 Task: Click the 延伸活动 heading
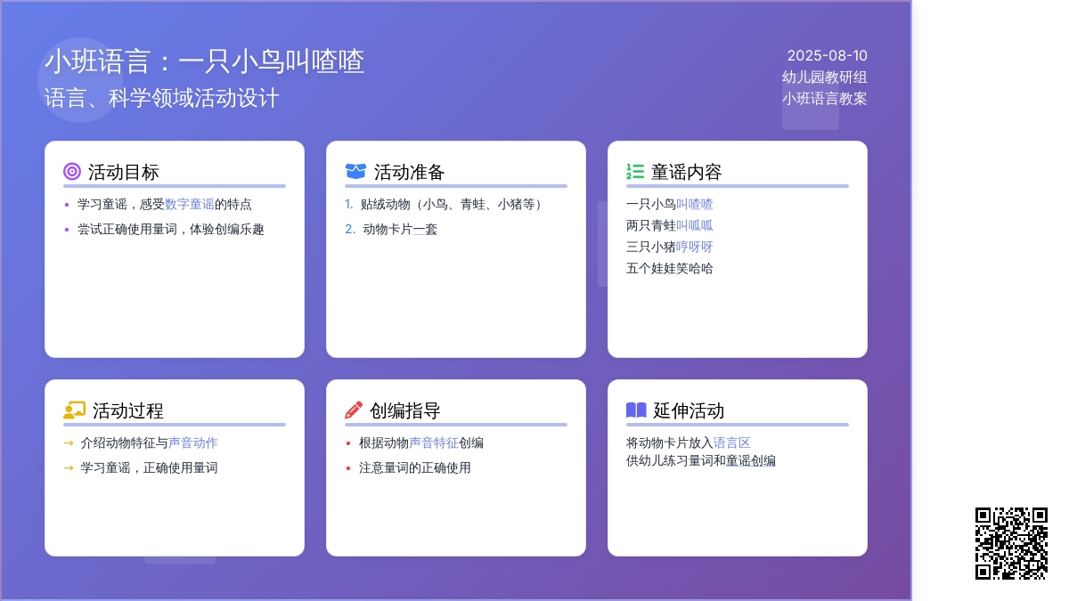click(x=689, y=410)
